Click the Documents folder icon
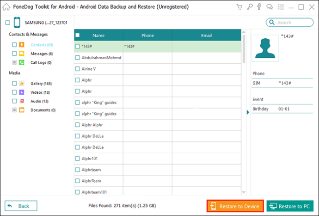Screen dimensions: 319x216 click(22, 110)
